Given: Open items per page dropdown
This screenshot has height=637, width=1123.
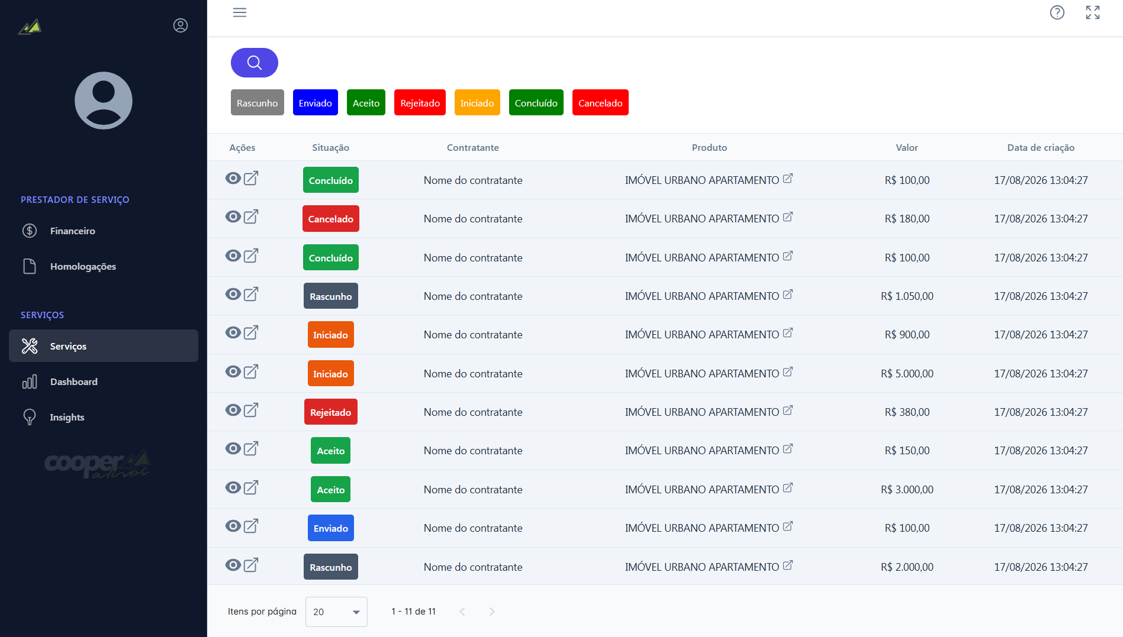Looking at the screenshot, I should [x=336, y=612].
